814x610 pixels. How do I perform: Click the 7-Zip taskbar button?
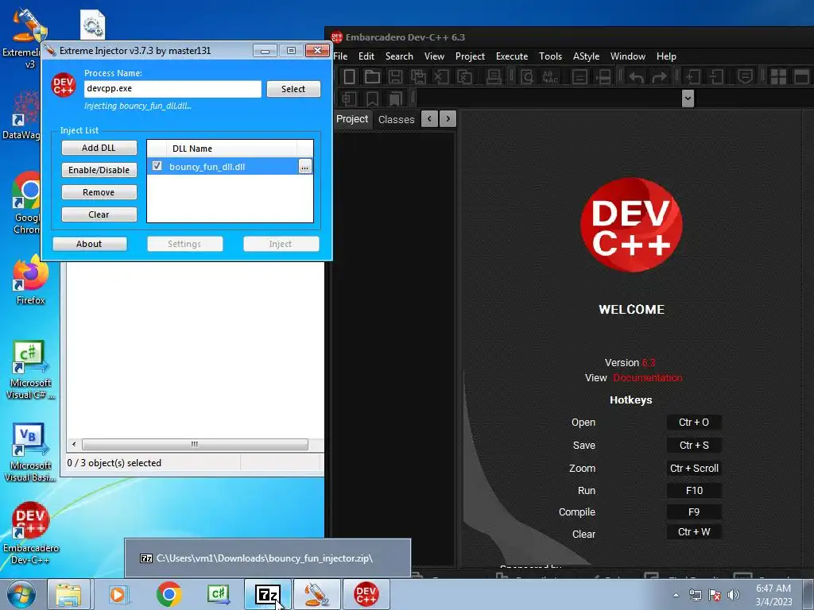pyautogui.click(x=268, y=594)
